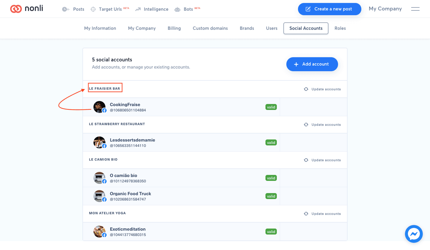Screen dimensions: 430x250
Task: Update accounts for Mon Atelier Yoga
Action: coord(322,214)
